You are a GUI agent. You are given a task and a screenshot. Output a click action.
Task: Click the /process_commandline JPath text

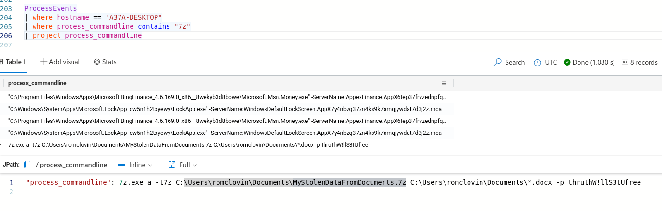pyautogui.click(x=73, y=165)
